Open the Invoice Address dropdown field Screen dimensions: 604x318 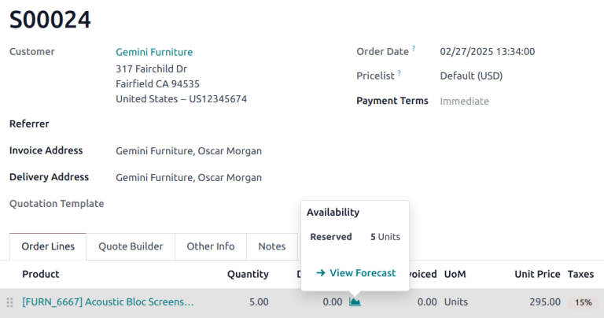click(189, 151)
